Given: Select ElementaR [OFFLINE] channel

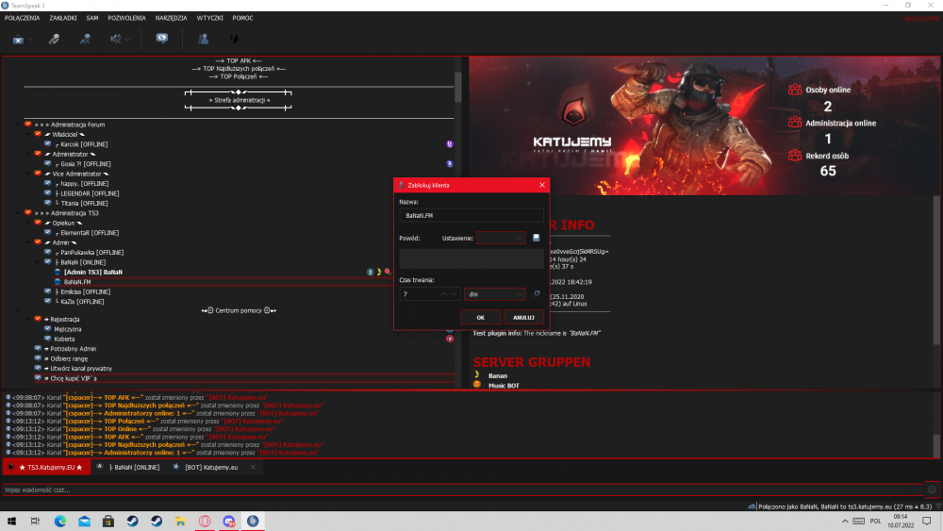Looking at the screenshot, I should 87,233.
